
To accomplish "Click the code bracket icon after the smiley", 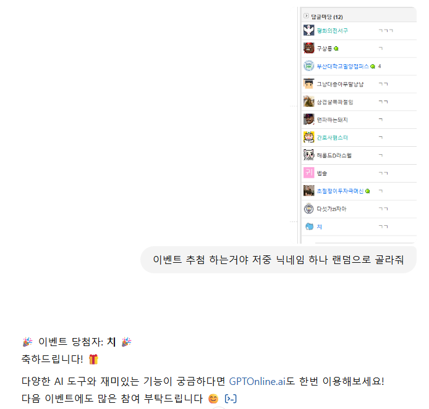I will tap(231, 399).
